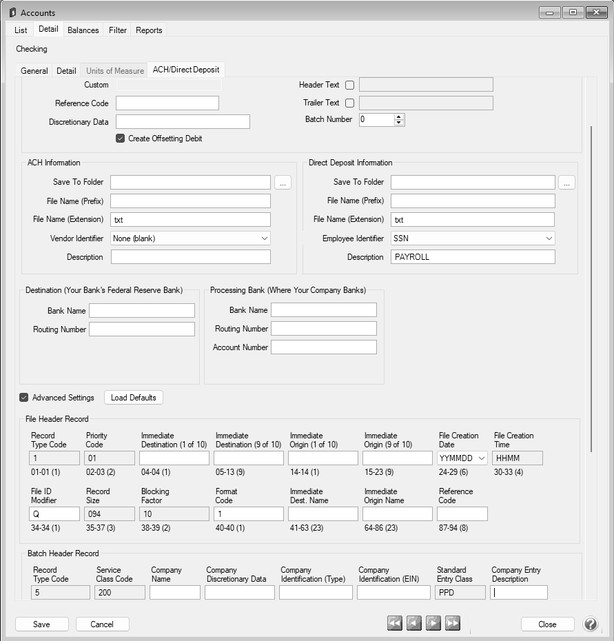Enable the Header Text checkbox
This screenshot has width=614, height=641.
coord(349,85)
